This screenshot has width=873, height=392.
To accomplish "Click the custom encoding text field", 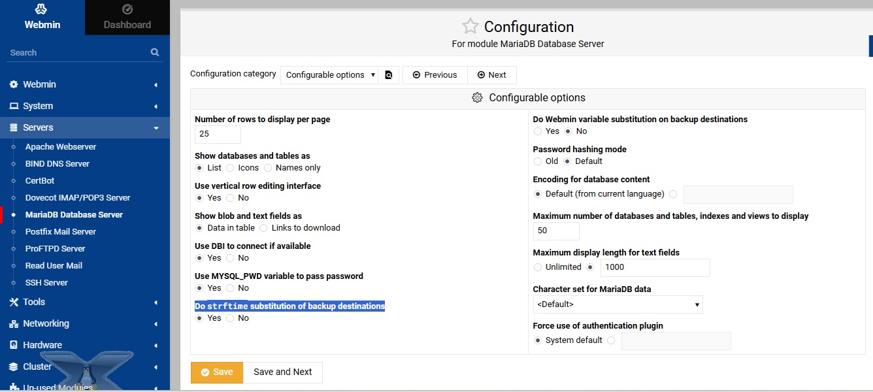I will pyautogui.click(x=738, y=195).
